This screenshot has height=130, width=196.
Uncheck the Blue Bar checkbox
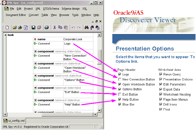coord(120,104)
